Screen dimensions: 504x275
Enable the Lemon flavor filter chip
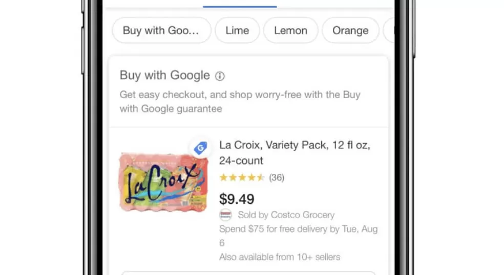290,31
